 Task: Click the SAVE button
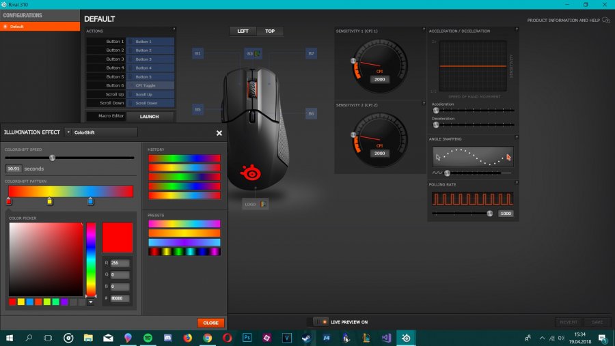click(x=597, y=322)
